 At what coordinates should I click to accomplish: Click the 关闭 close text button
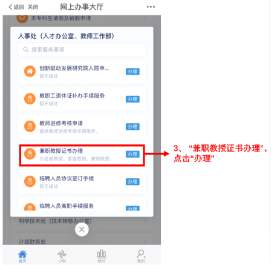pyautogui.click(x=33, y=7)
